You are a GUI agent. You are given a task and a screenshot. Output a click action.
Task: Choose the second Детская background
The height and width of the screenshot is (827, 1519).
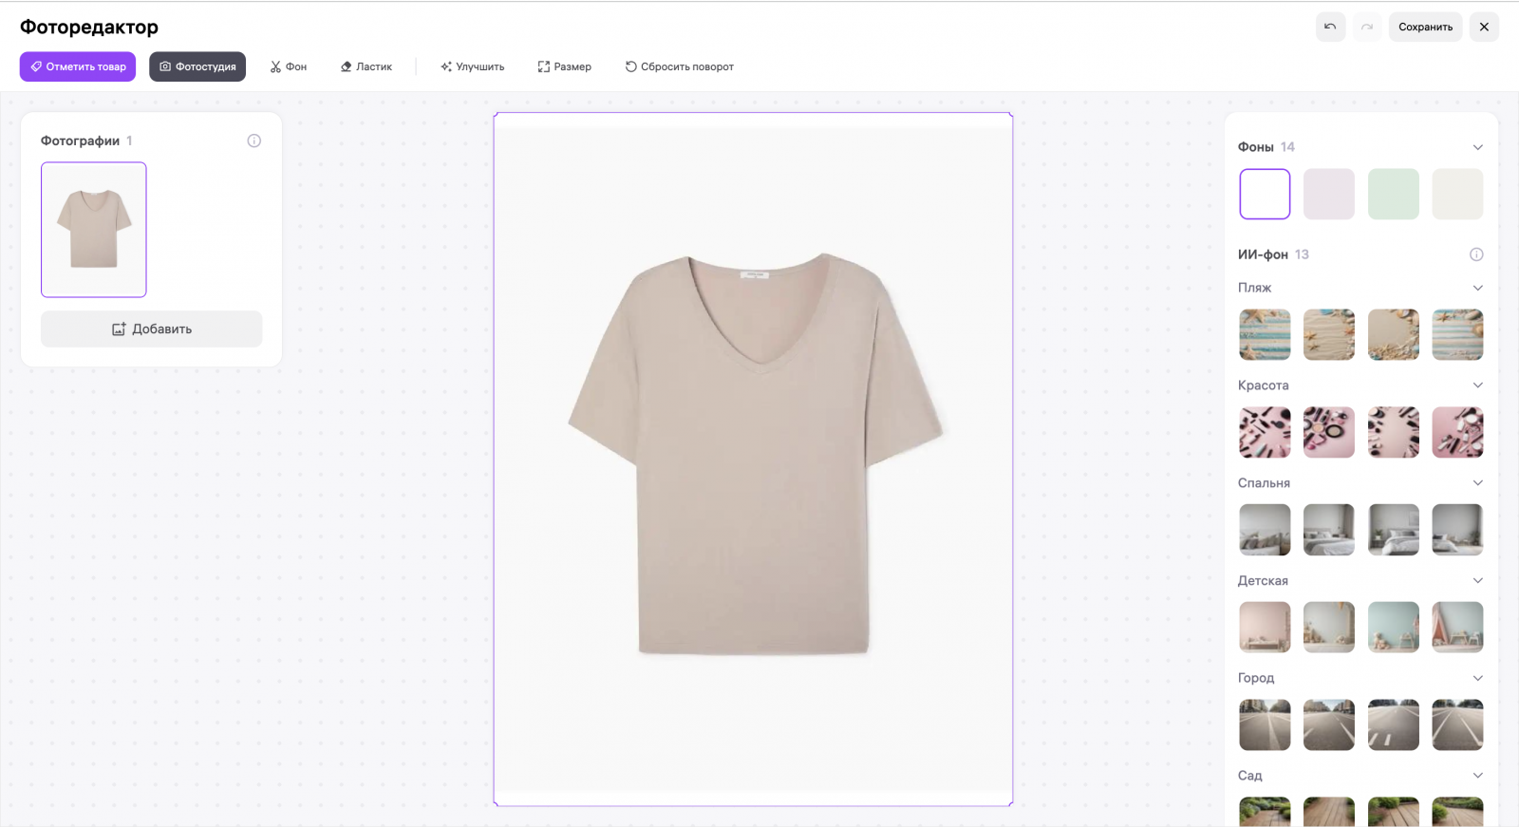1329,627
